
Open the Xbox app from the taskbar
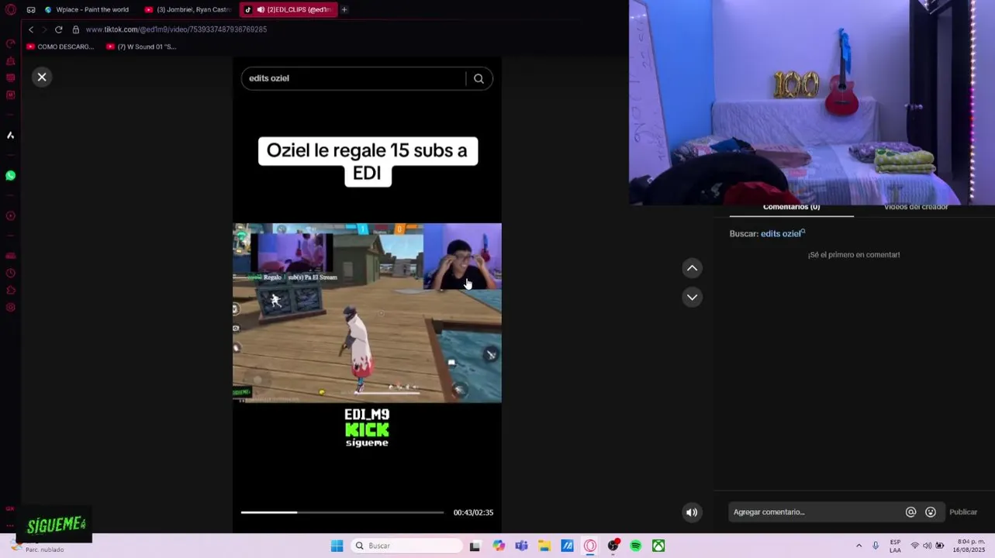click(x=658, y=546)
